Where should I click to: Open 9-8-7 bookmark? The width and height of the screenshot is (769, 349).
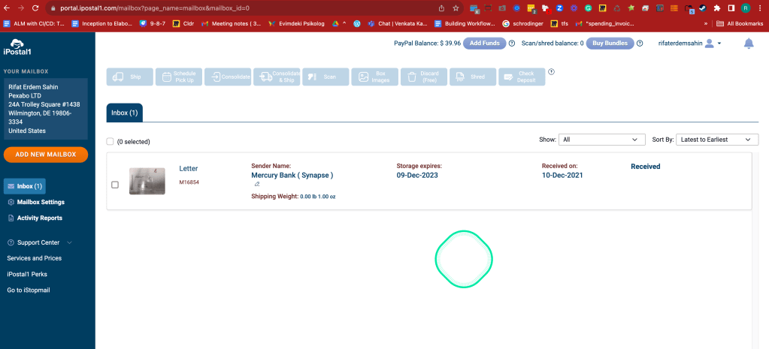point(153,23)
